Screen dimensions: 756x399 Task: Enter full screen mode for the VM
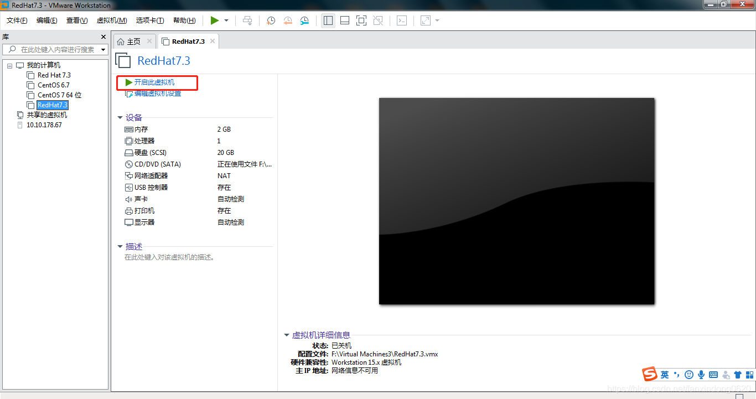(361, 20)
